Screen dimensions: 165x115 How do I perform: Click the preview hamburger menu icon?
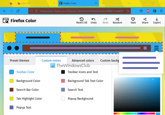pos(156,48)
